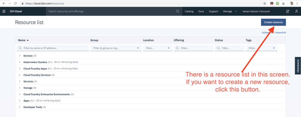
Task: Click the browser address bar URL
Action: click(x=45, y=4)
